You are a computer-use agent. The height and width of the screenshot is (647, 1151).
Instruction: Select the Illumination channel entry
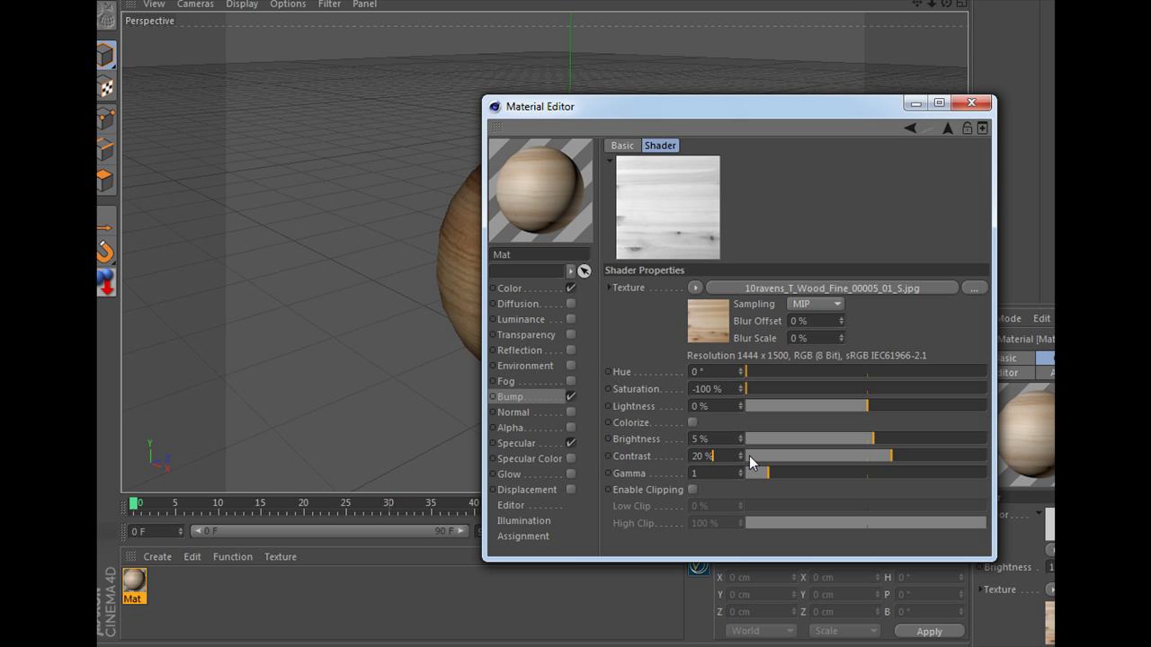pyautogui.click(x=524, y=520)
